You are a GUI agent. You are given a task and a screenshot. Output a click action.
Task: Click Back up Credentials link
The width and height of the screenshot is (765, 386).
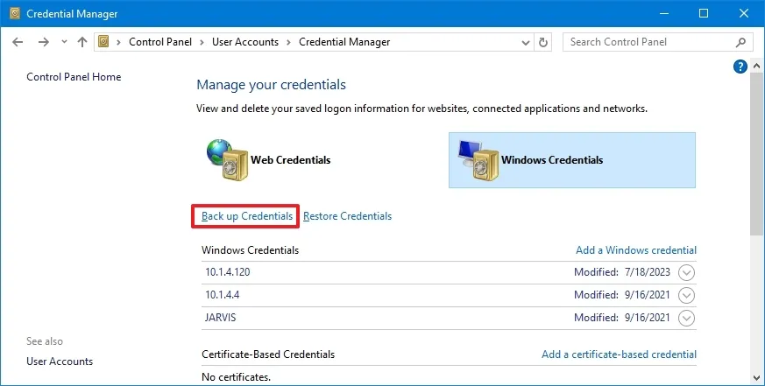[x=247, y=216]
